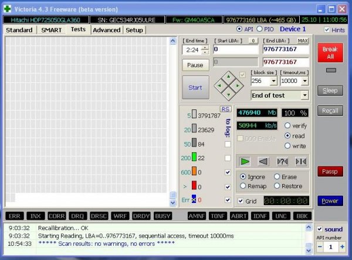Open the block size dropdown
Viewport: 352px width, 260px height.
(273, 81)
